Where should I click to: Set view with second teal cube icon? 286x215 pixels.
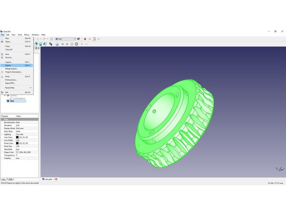click(x=41, y=44)
